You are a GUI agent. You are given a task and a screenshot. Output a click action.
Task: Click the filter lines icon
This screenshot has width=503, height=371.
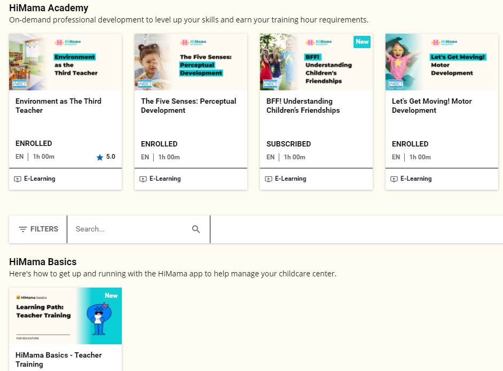[23, 229]
